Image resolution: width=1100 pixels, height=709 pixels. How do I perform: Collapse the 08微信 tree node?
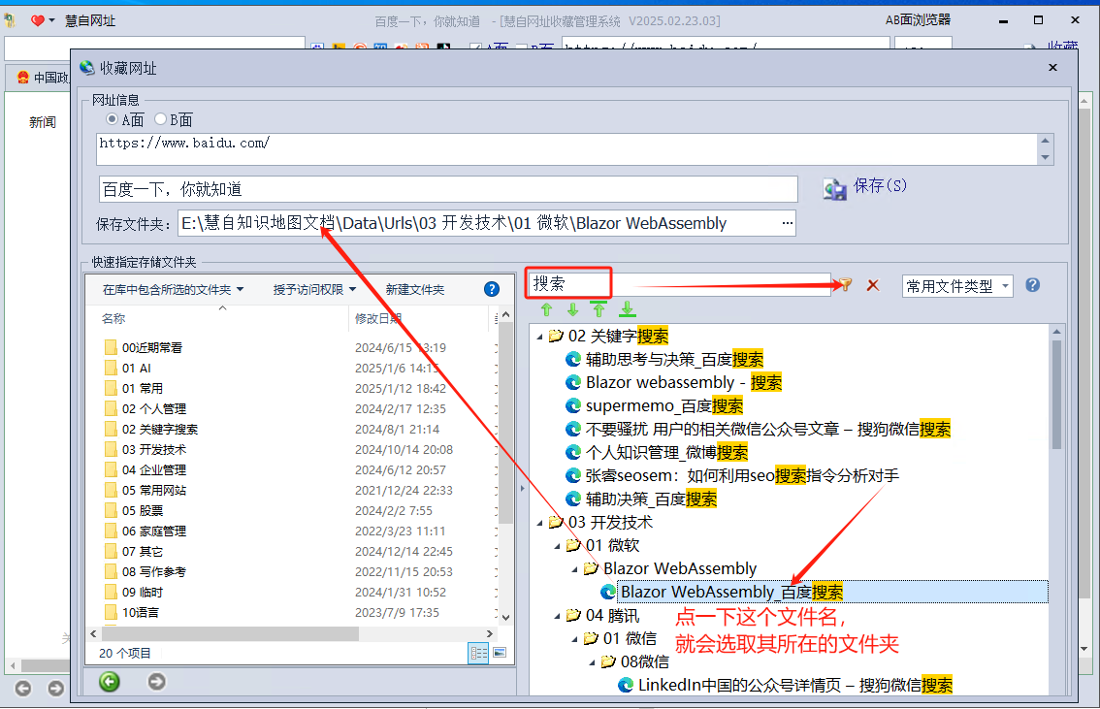(592, 662)
